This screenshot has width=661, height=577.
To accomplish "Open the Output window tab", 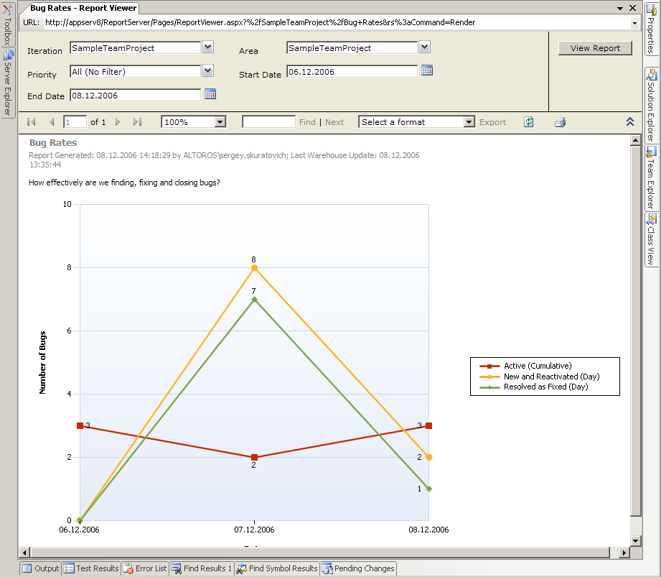I will pyautogui.click(x=41, y=568).
